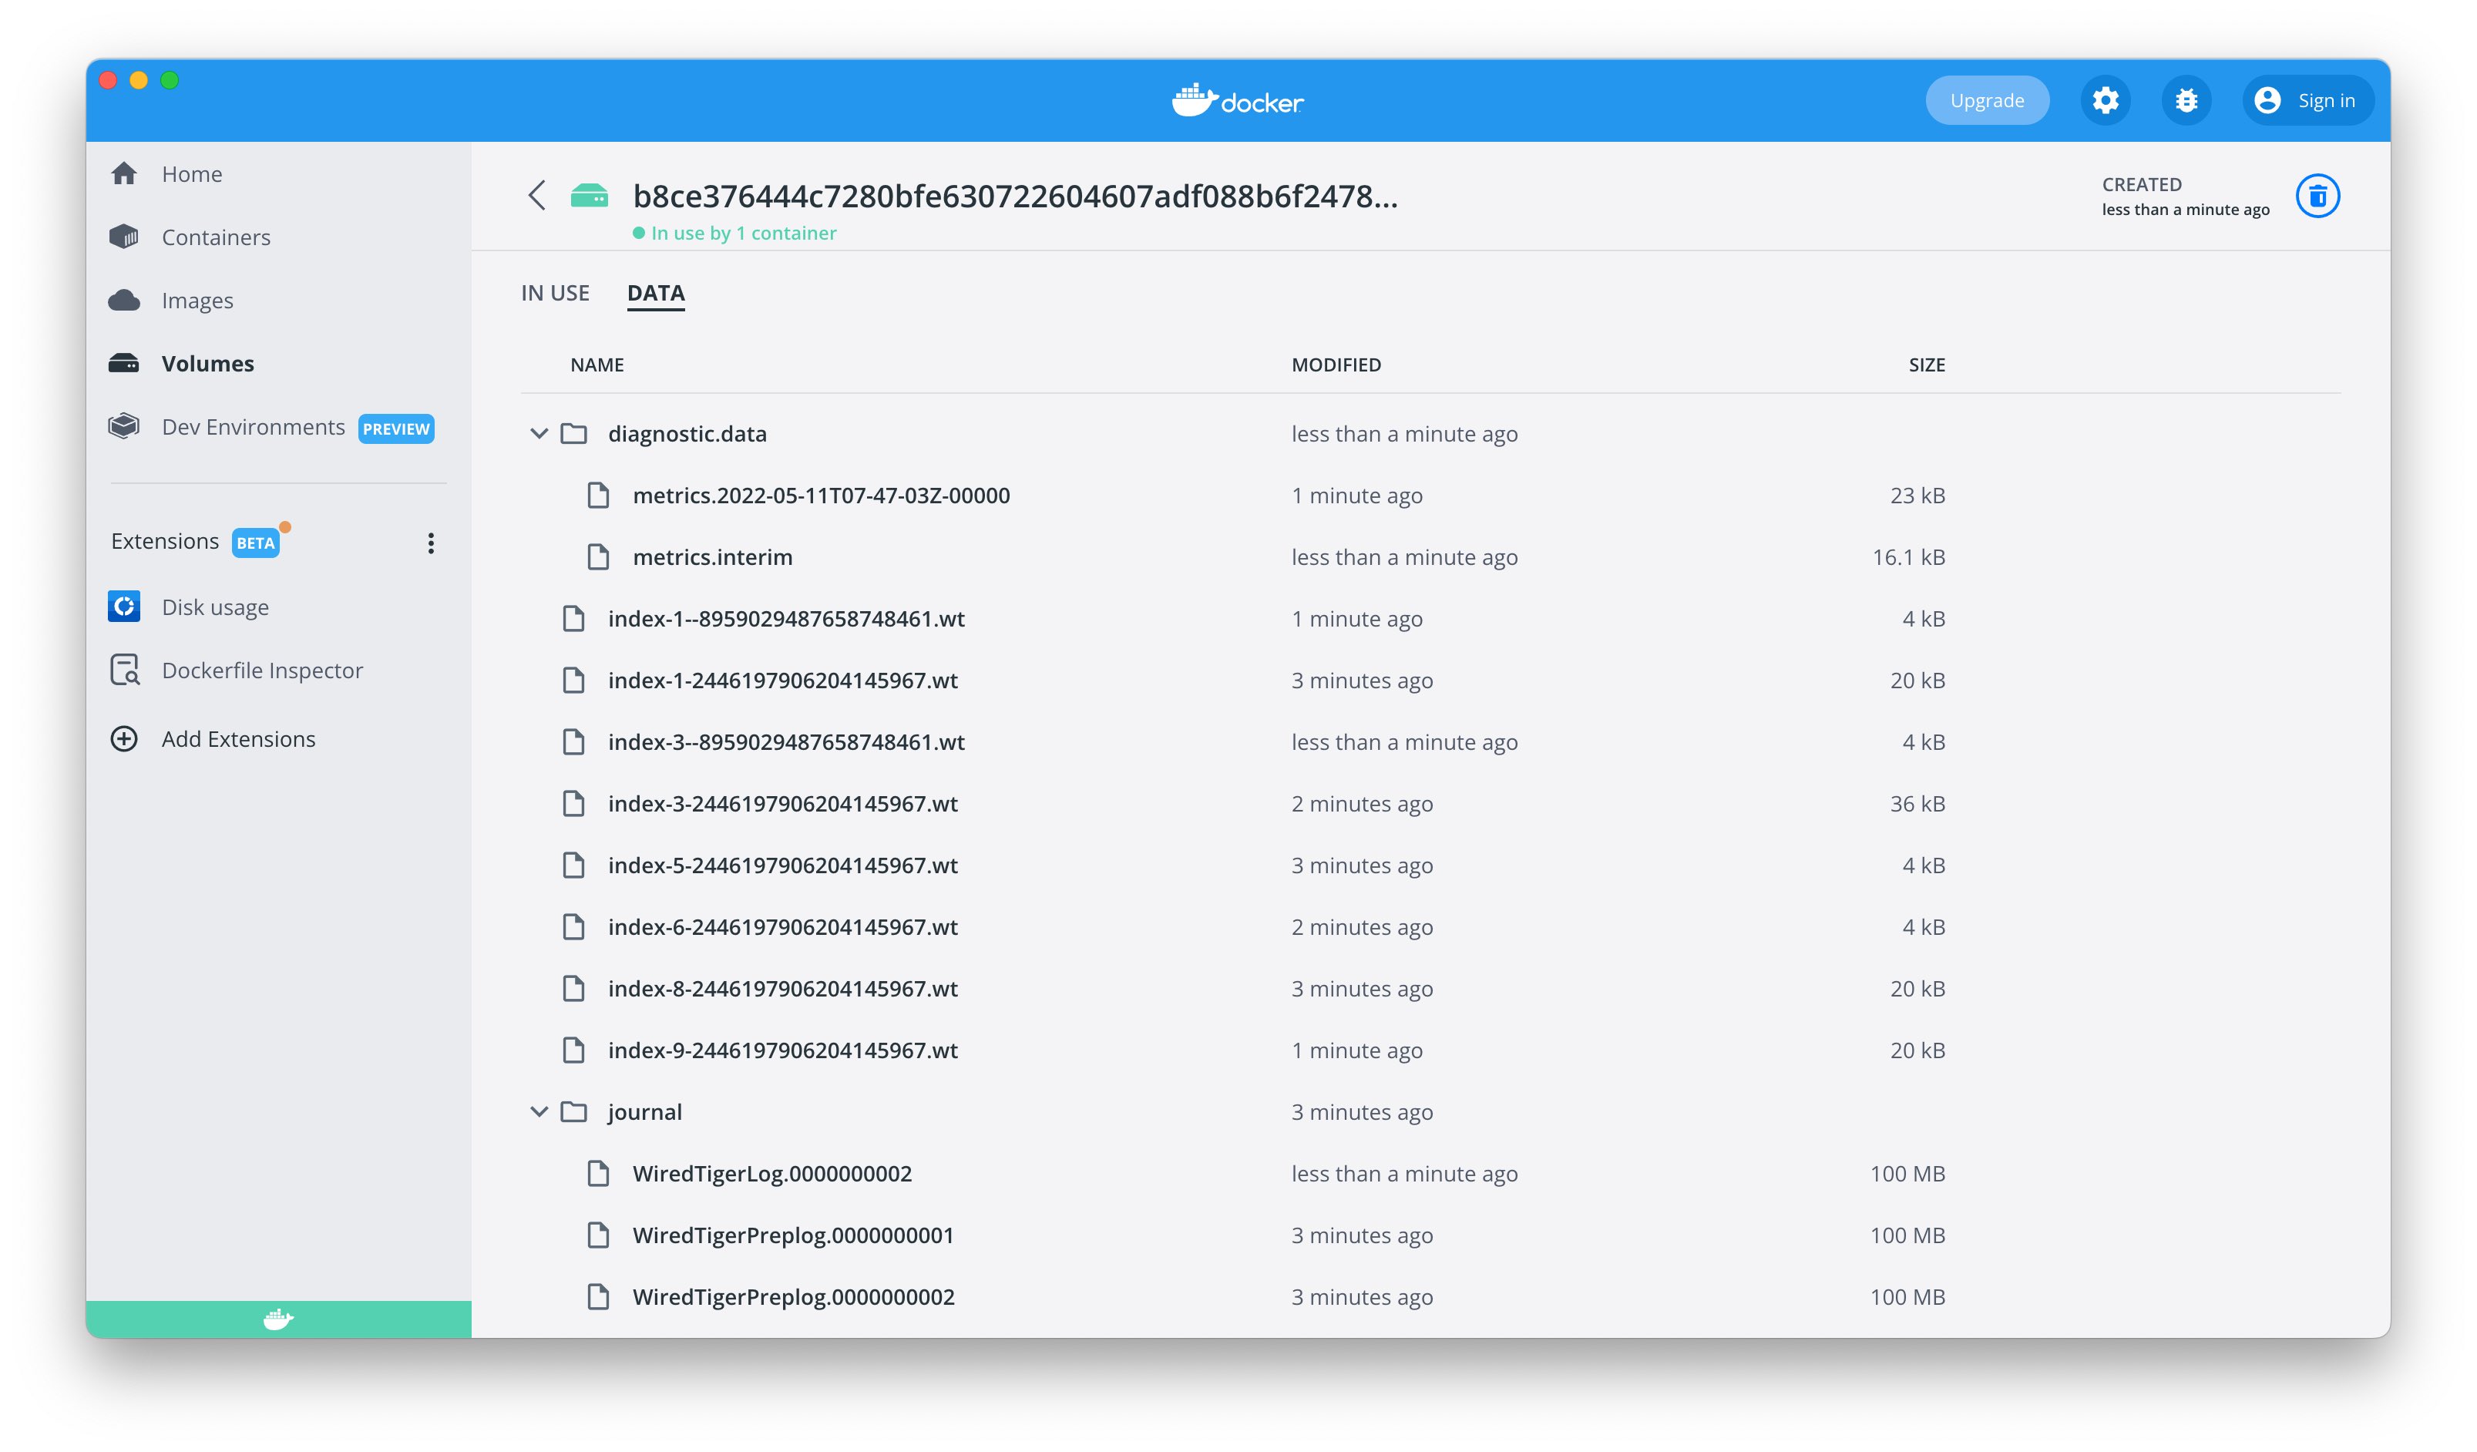Click the NAME column header
The height and width of the screenshot is (1452, 2477).
coord(597,365)
